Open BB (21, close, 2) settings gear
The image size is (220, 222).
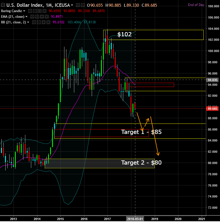39,22
